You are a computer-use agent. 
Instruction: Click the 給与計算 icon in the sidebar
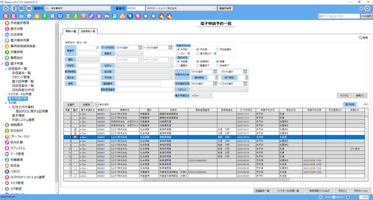7,142
